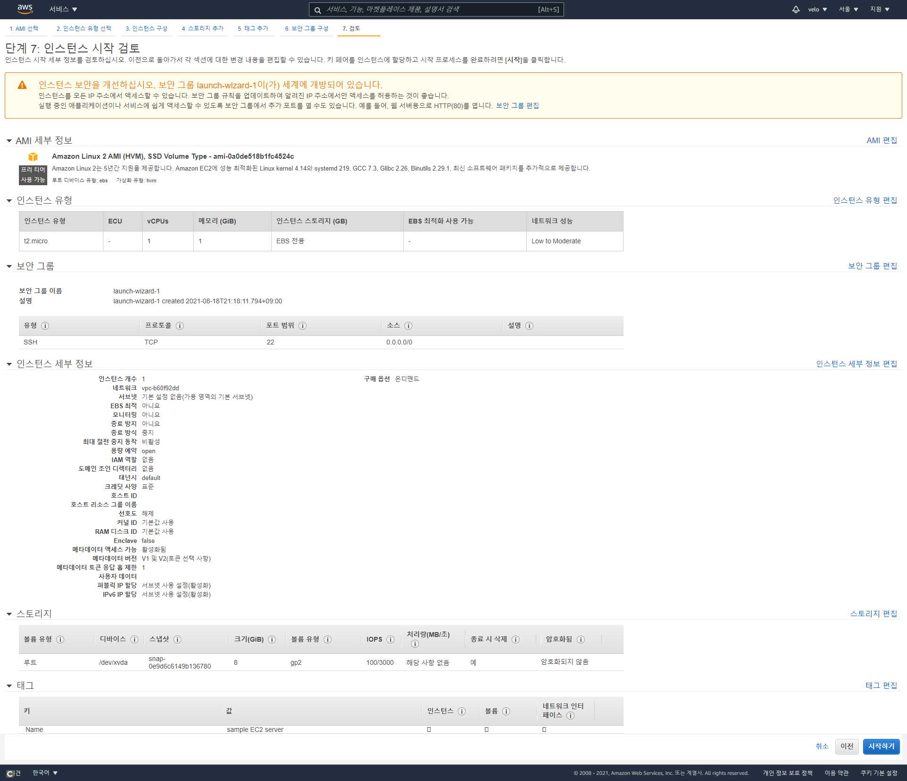Click the AMI 편집 link

tap(881, 141)
